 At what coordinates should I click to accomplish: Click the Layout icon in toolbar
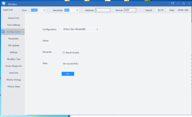pos(143,10)
